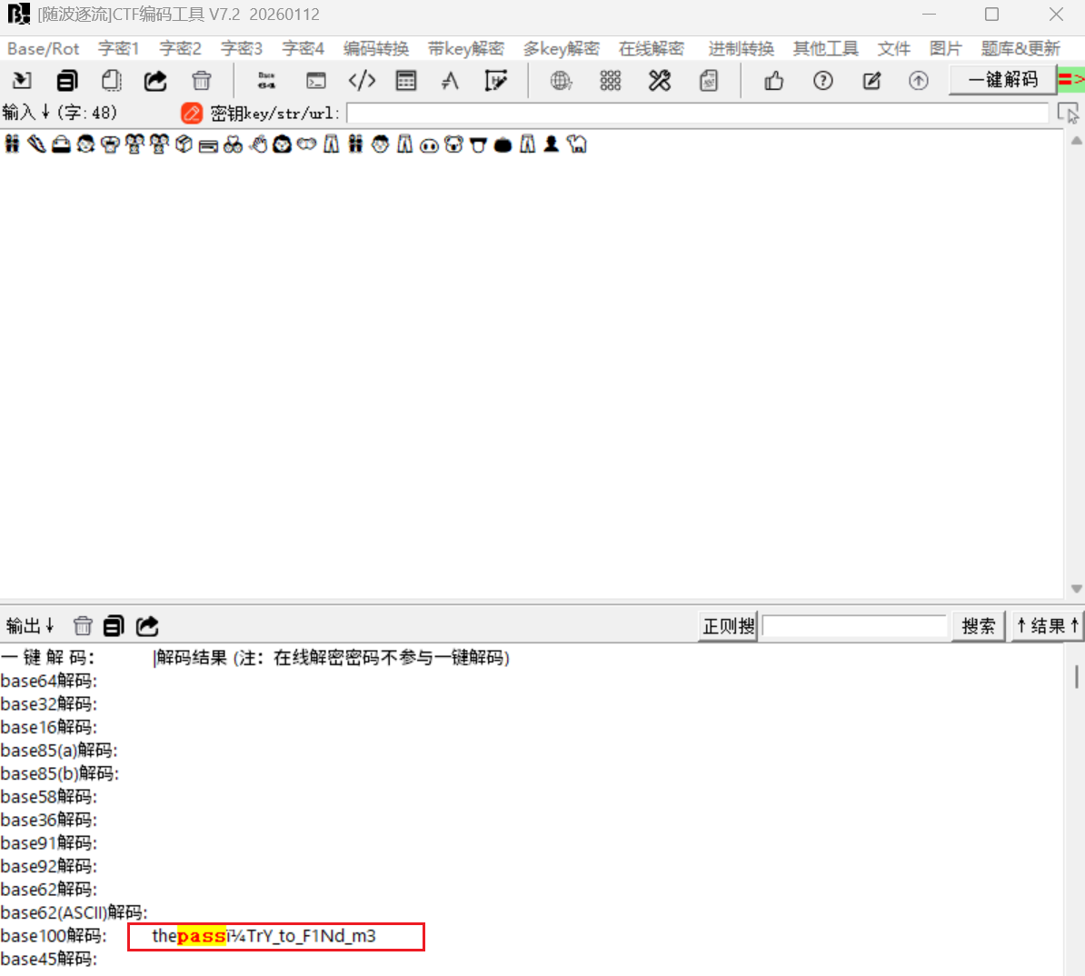
Task: Clear key field with the red eraser icon
Action: pos(192,114)
